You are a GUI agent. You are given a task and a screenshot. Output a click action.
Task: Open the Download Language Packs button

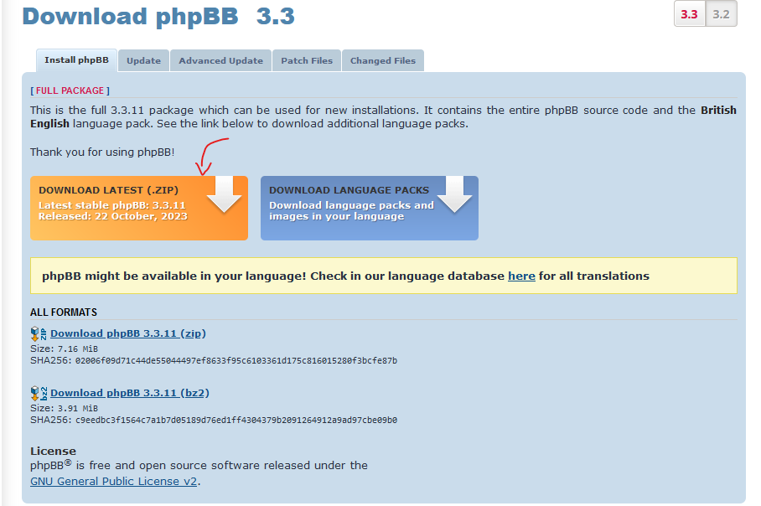pyautogui.click(x=370, y=208)
